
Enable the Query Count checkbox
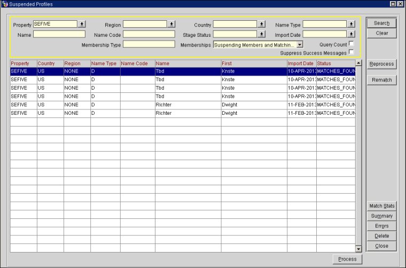coord(351,44)
